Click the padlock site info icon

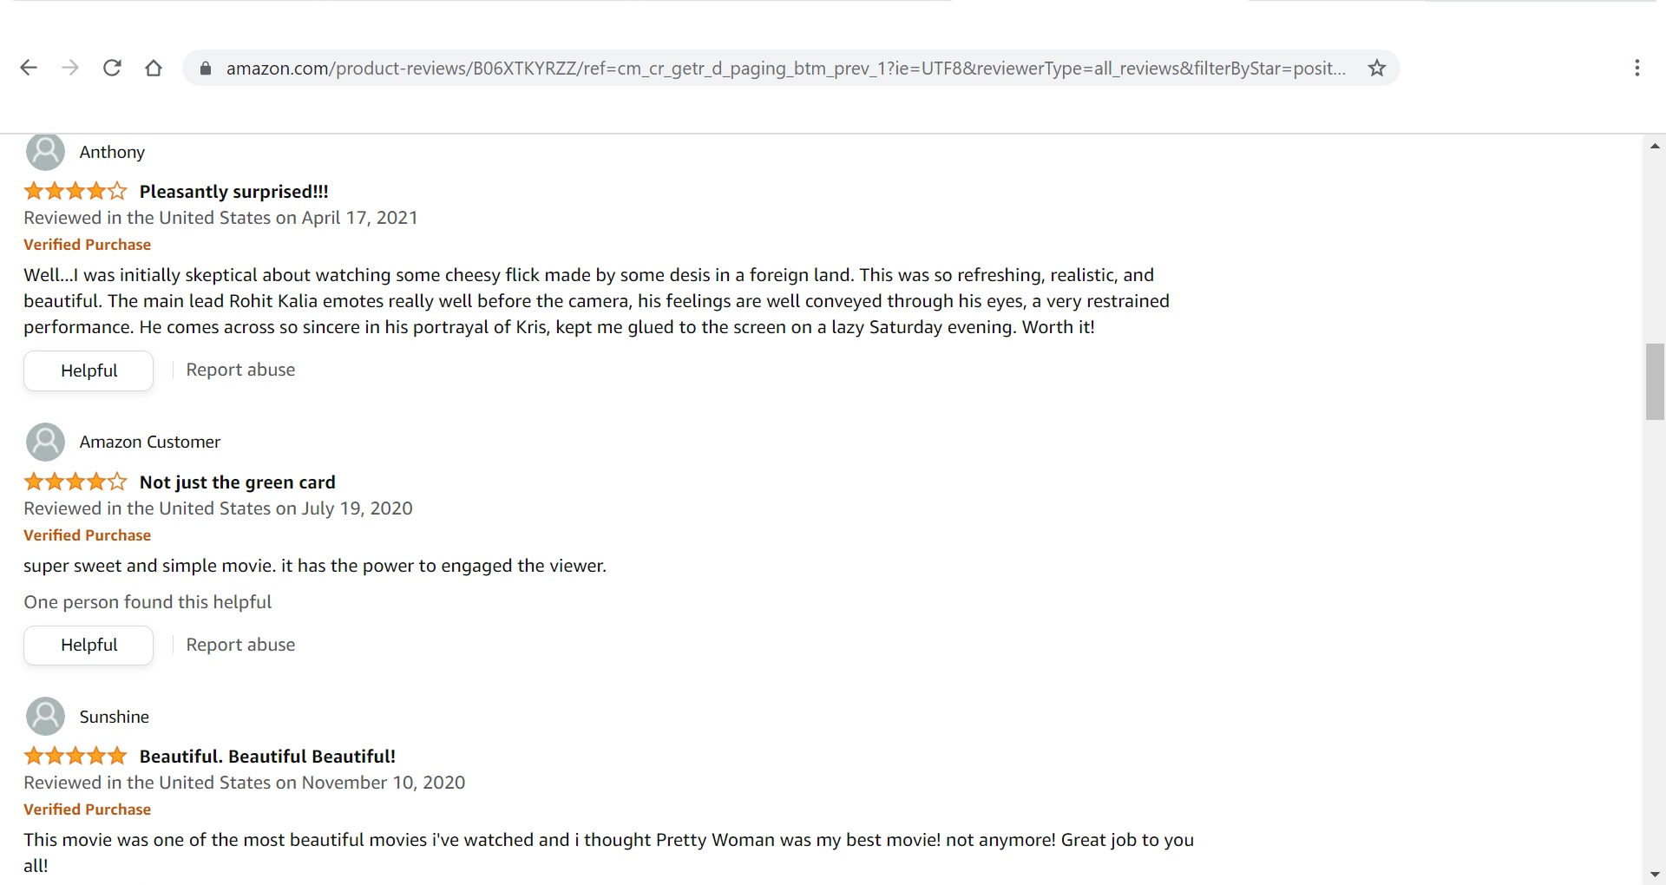[206, 69]
